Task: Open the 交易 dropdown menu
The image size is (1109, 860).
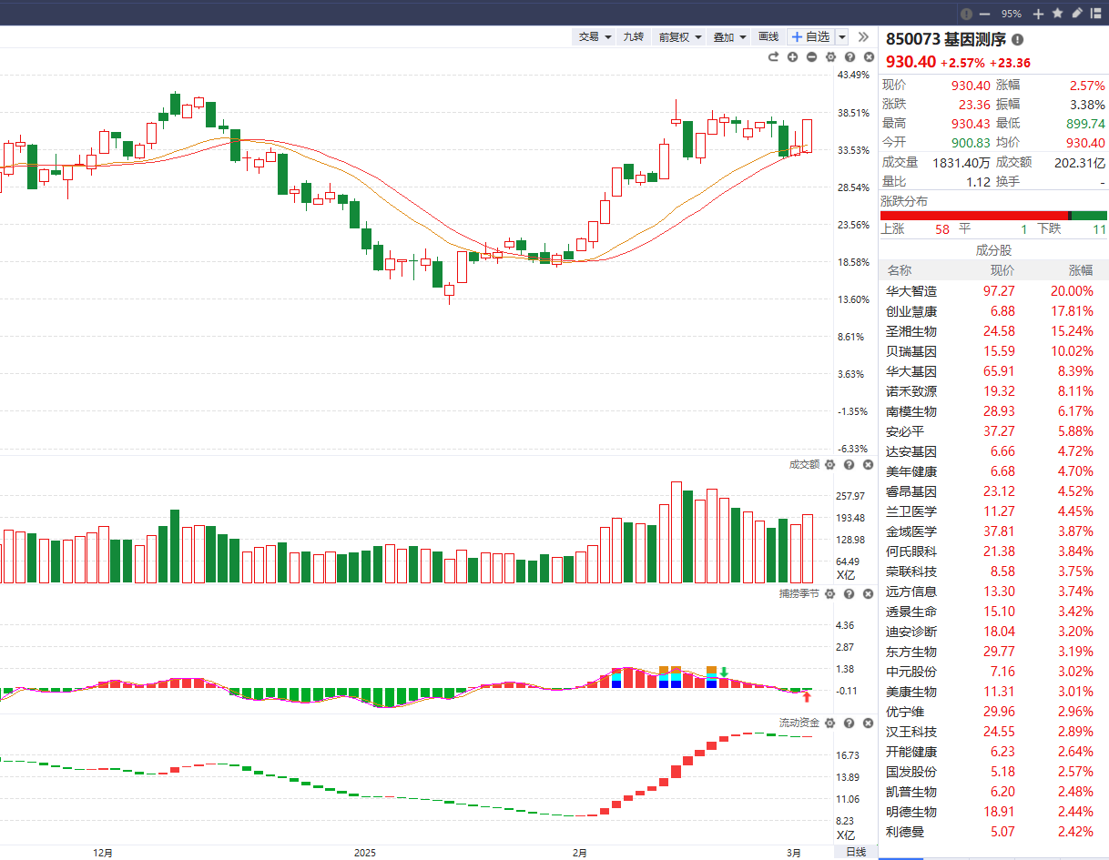Action: [595, 36]
